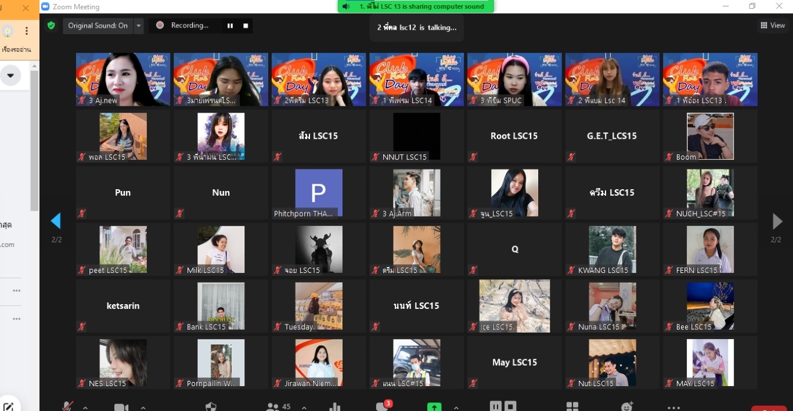Open the Breakout Rooms grid icon
This screenshot has width=793, height=411.
click(572, 407)
